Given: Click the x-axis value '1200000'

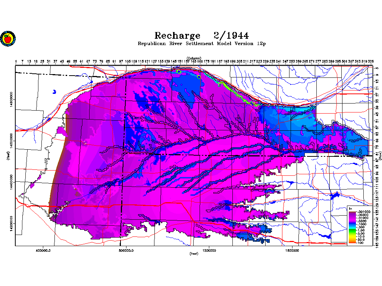Looking at the screenshot, I should pyautogui.click(x=209, y=251).
